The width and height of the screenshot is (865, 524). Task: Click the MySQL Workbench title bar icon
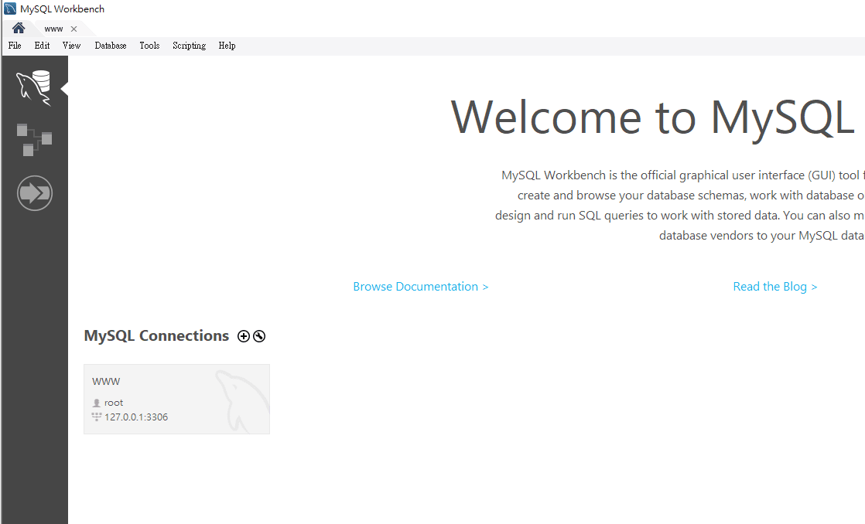tap(10, 9)
